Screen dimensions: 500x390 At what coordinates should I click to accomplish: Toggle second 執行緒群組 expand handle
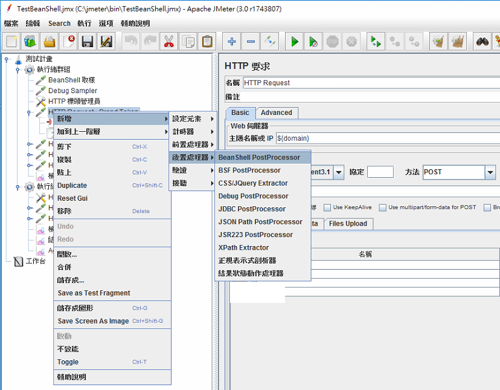(18, 187)
